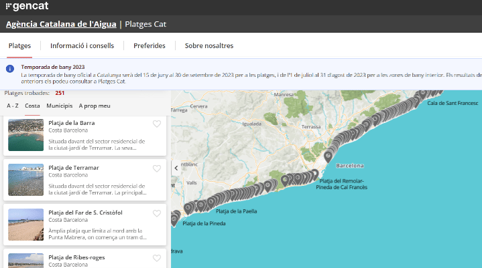This screenshot has height=268, width=482.
Task: Open Agència Catalana de l'Aigua link
Action: coord(61,24)
